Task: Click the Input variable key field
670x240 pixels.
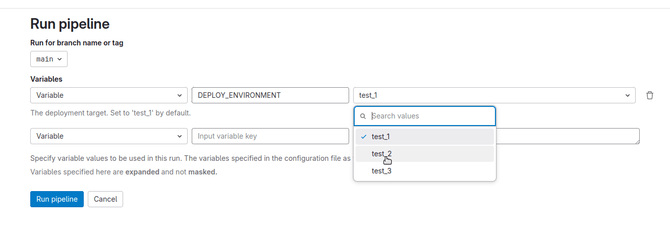Action: tap(270, 136)
